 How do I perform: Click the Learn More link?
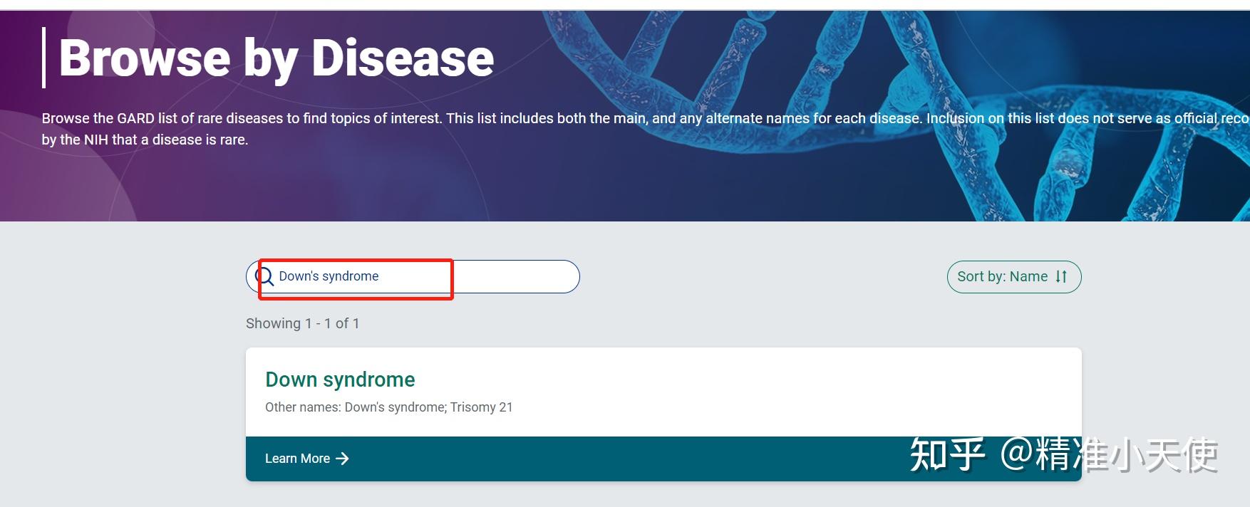pyautogui.click(x=298, y=459)
